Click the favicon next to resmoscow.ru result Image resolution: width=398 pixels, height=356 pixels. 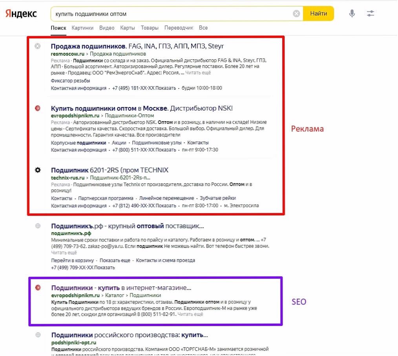tap(37, 46)
